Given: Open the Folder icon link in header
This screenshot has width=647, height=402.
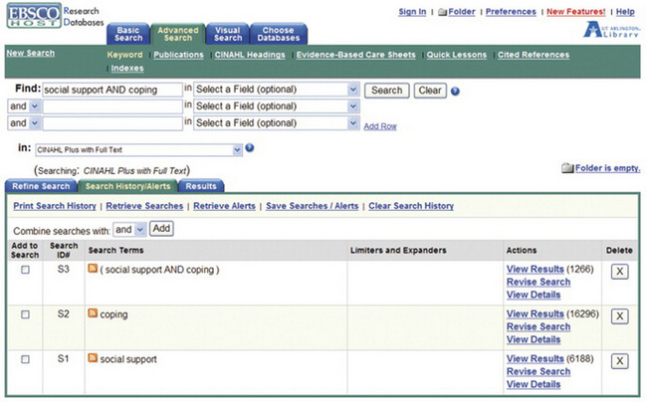Looking at the screenshot, I should click(x=443, y=12).
